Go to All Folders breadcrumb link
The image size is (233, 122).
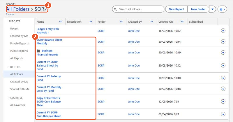[18, 9]
